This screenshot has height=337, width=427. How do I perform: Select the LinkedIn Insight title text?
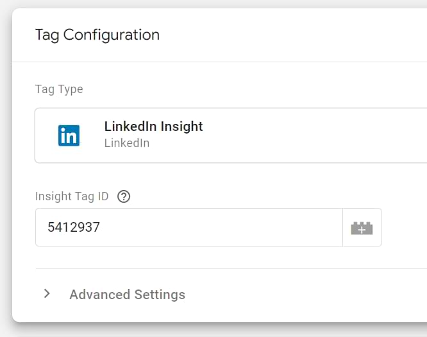coord(153,126)
